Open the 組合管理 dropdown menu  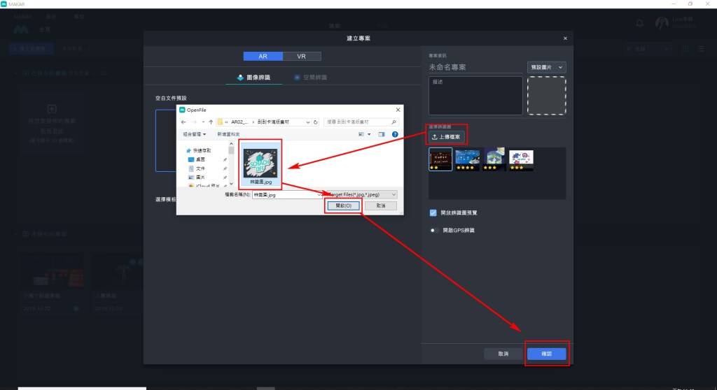pos(195,133)
